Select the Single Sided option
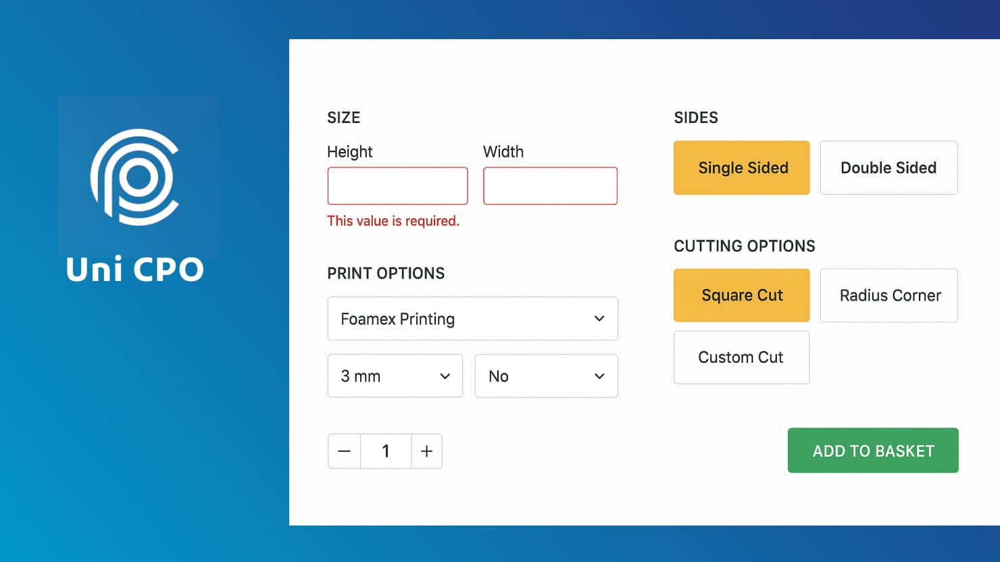 point(741,168)
